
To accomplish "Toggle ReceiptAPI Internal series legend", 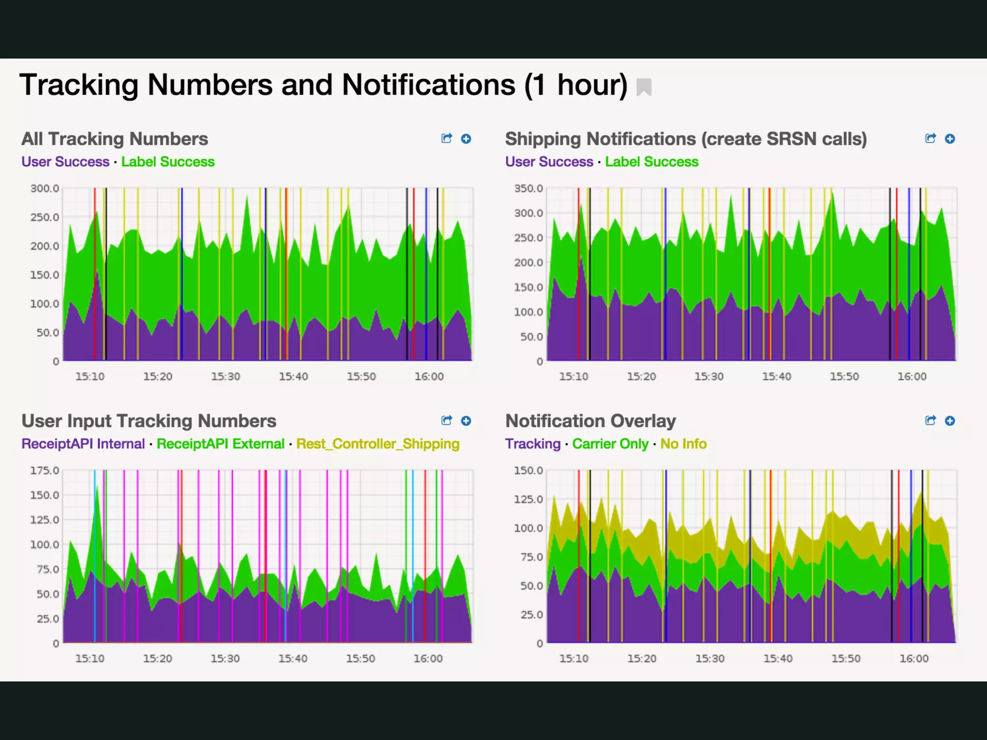I will tap(83, 444).
